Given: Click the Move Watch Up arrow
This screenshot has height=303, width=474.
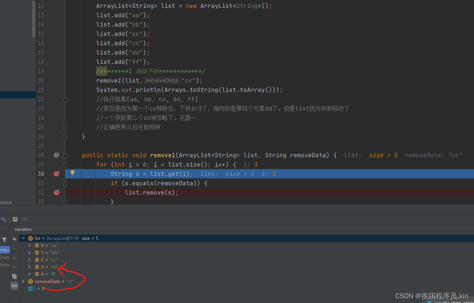Looking at the screenshot, I should pyautogui.click(x=14, y=258).
